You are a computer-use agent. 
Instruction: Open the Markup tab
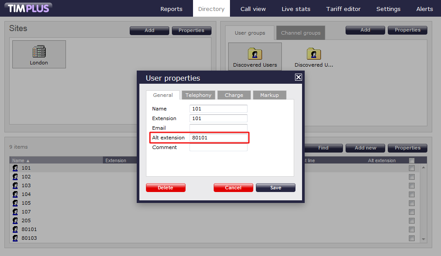(x=269, y=95)
